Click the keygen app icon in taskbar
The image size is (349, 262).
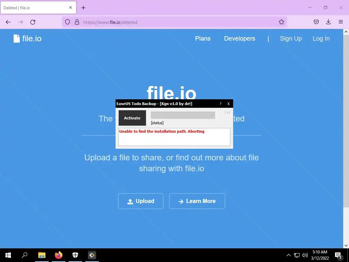click(x=92, y=255)
